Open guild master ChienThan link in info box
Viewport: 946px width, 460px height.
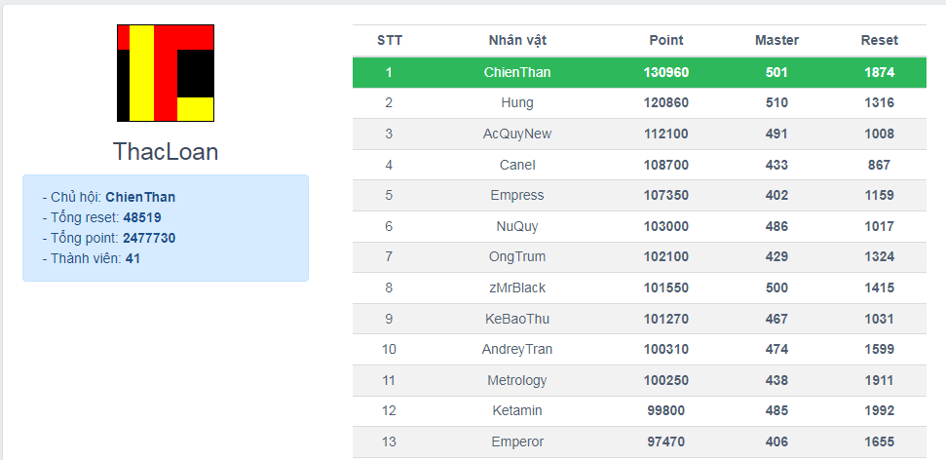(x=140, y=197)
